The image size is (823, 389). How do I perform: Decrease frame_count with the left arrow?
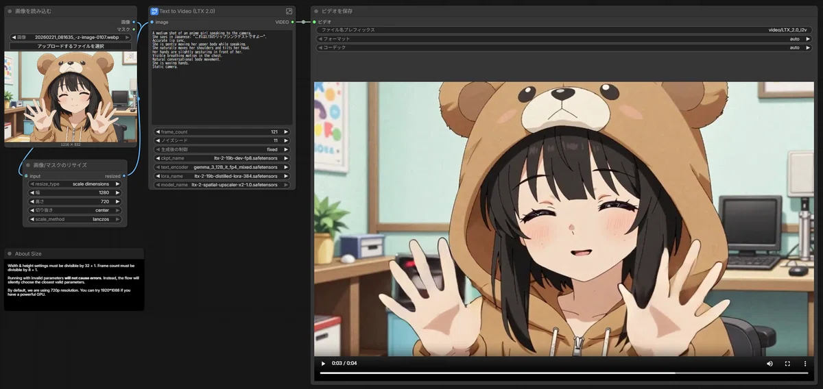pos(158,131)
